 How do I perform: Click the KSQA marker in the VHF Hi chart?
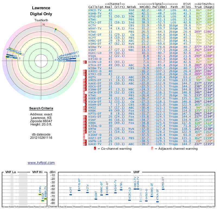pyautogui.click(x=43, y=201)
